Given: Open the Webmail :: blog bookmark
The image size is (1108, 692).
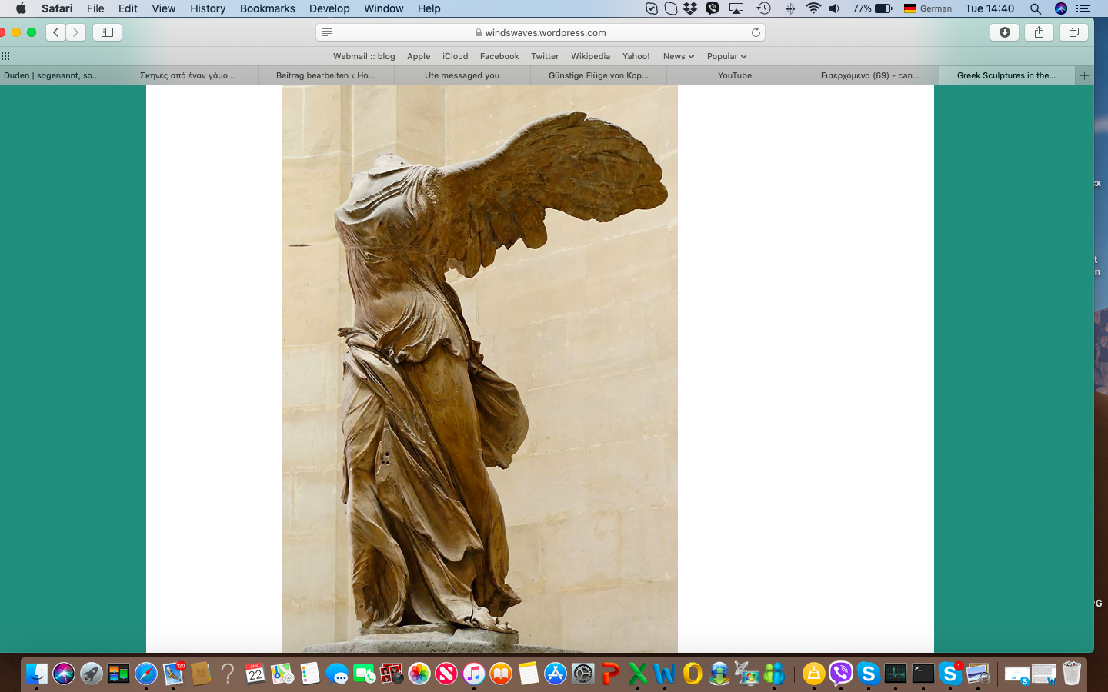Looking at the screenshot, I should [x=364, y=56].
